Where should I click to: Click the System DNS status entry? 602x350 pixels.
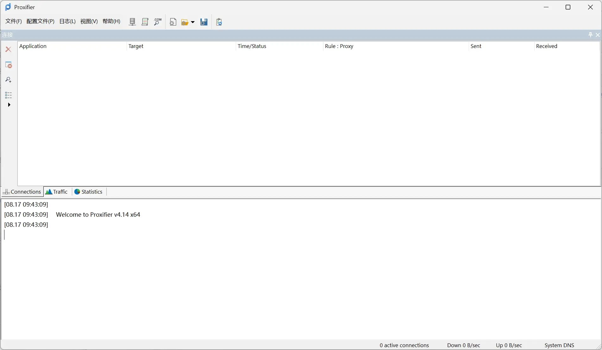(559, 345)
